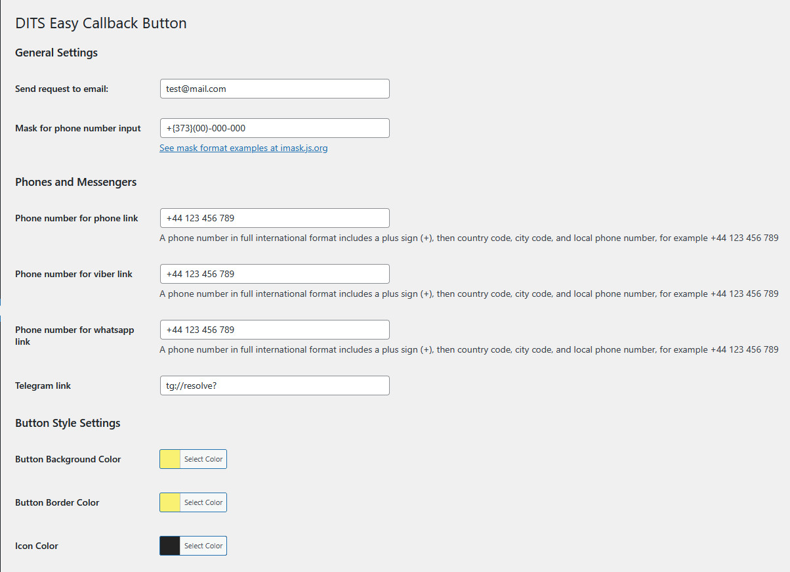Open the Button Background Color picker
Viewport: 790px width, 572px height.
(203, 458)
